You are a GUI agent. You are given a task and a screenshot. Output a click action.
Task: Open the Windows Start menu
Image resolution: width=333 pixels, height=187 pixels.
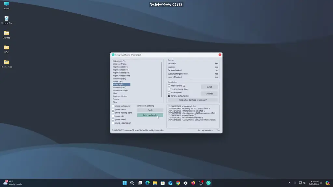tap(125, 183)
